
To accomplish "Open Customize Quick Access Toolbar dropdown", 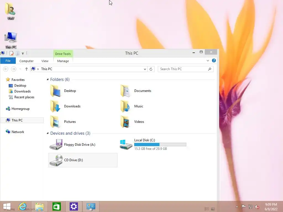I will [23, 53].
